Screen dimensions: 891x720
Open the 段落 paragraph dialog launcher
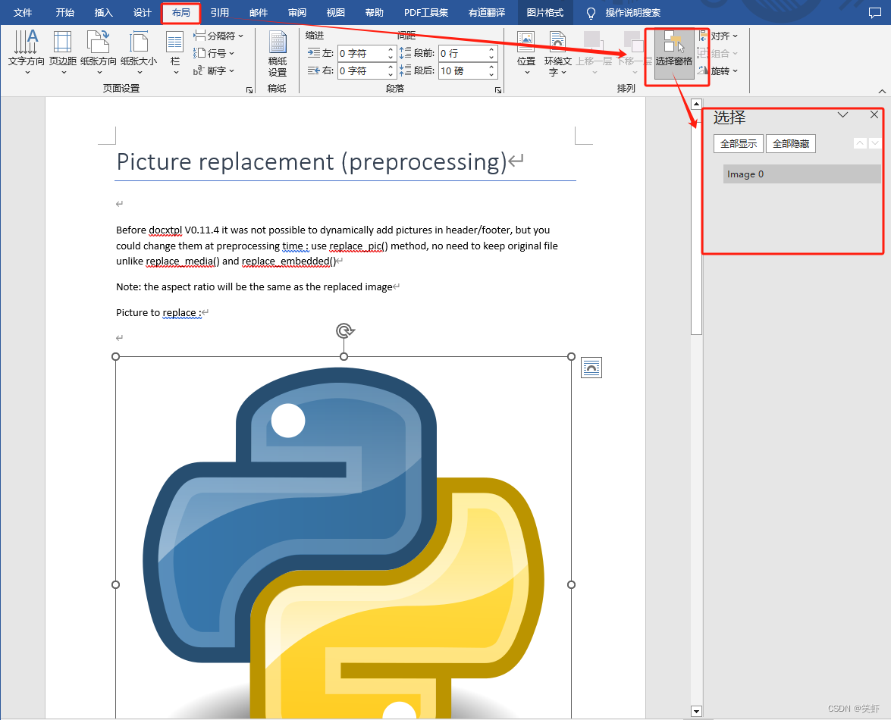pos(498,89)
